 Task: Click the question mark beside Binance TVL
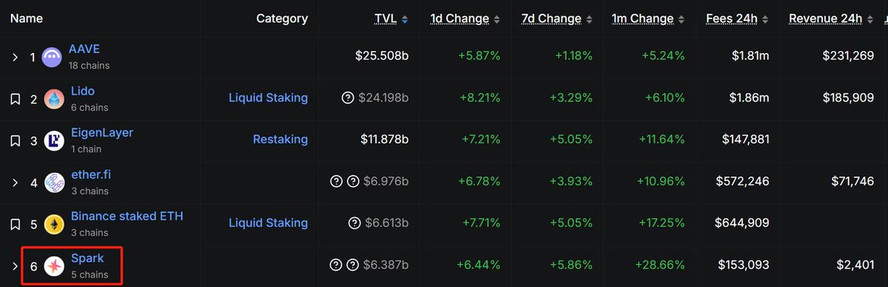coord(354,223)
